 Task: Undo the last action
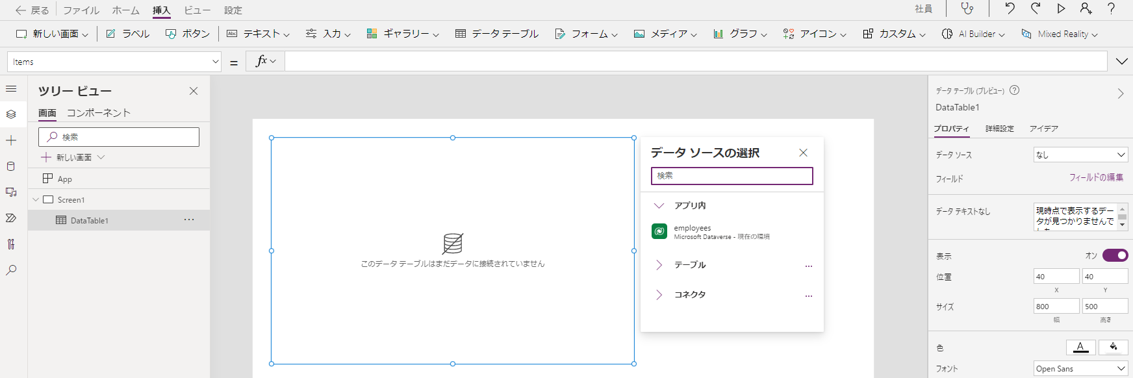coord(1010,8)
